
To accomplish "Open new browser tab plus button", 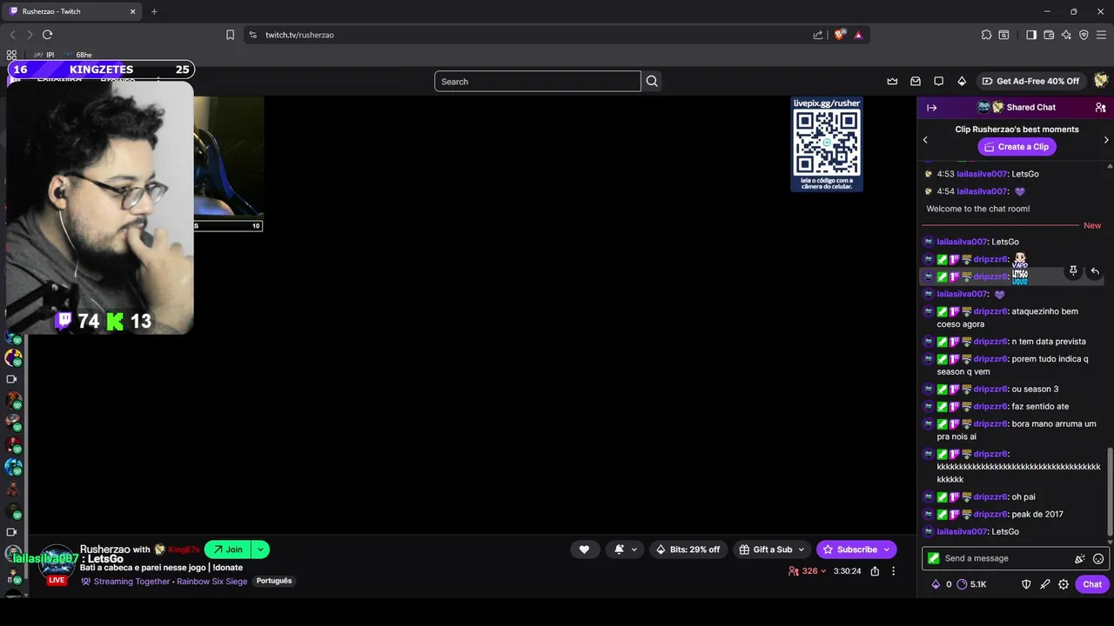I will (x=154, y=11).
